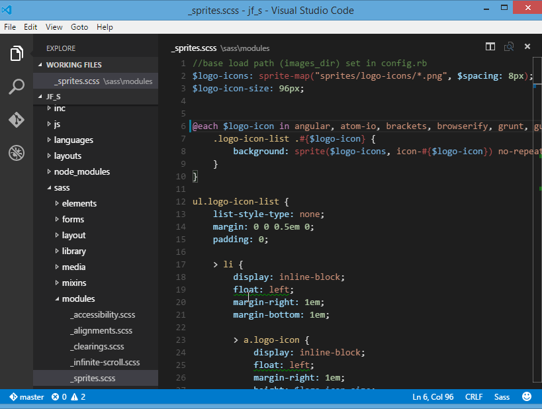Screen dimensions: 542x409
Task: Open _clearings.scss file
Action: [x=97, y=347]
